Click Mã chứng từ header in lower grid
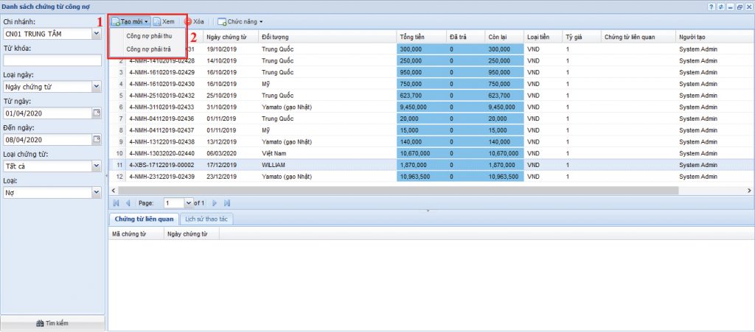This screenshot has width=755, height=332. pyautogui.click(x=136, y=234)
